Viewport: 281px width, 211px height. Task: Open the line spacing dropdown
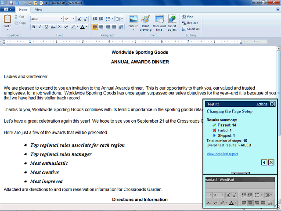(120, 19)
